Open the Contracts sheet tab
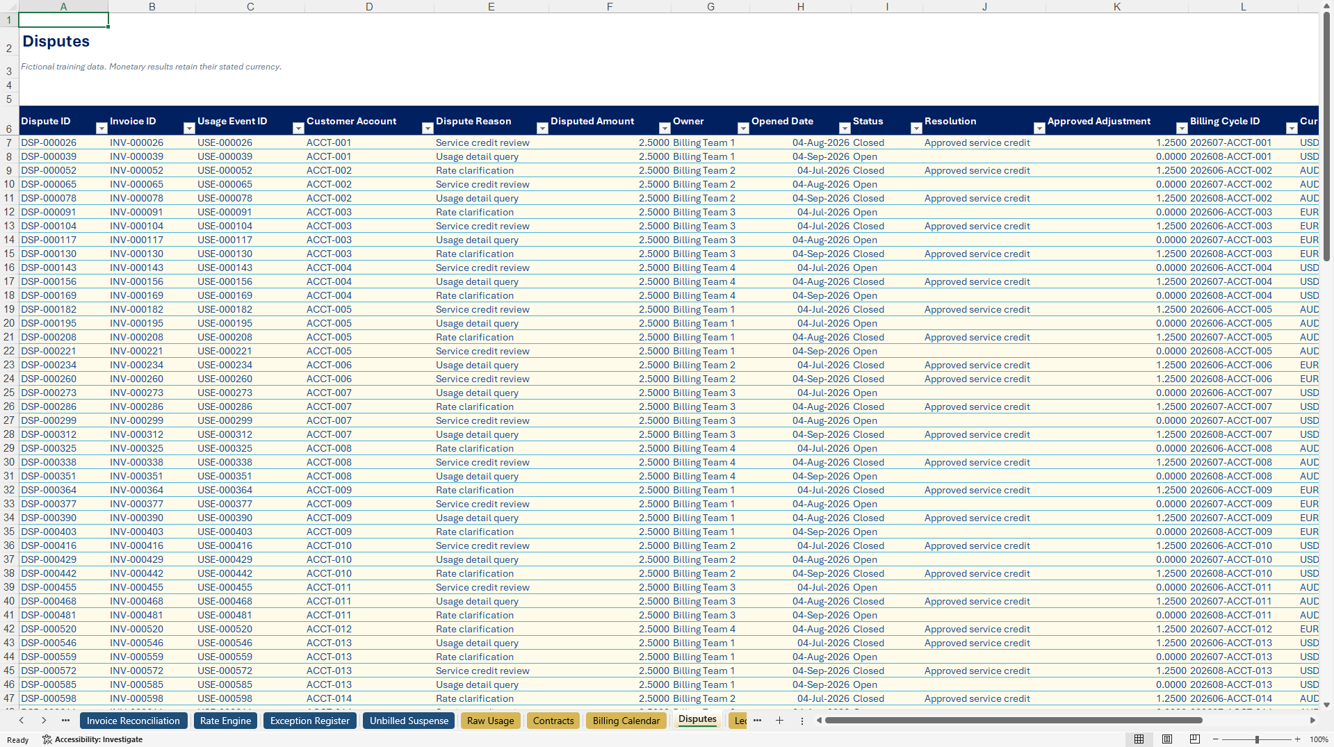The height and width of the screenshot is (747, 1334). coord(553,721)
